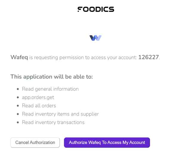
Task: Click the 'Read general information' permission
Action: click(x=50, y=89)
